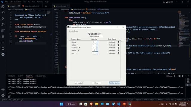Open the File menu
The width and height of the screenshot is (191, 107).
coord(7,2)
